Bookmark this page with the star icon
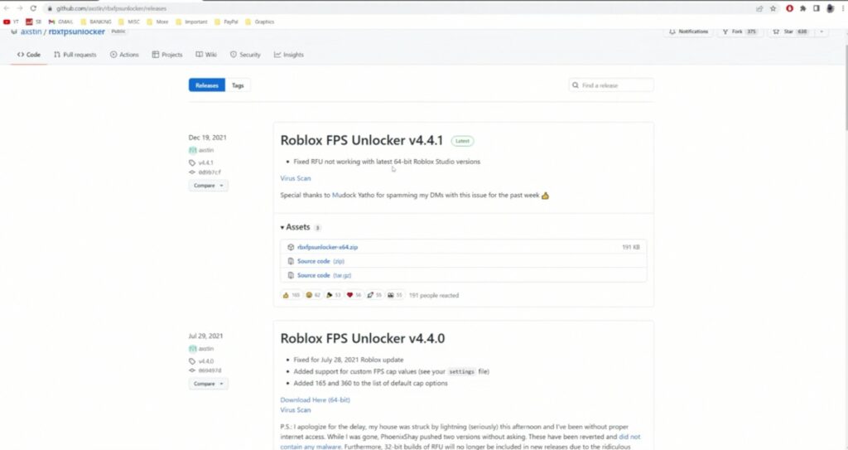This screenshot has width=848, height=450. [773, 8]
